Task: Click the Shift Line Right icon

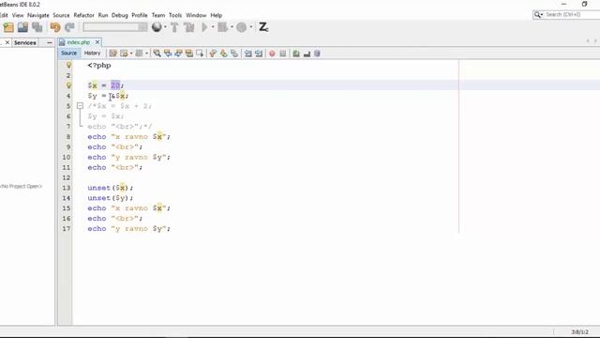Action: pos(259,54)
